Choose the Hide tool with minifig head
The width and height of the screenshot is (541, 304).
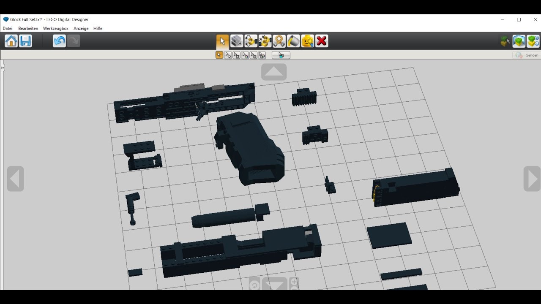pyautogui.click(x=307, y=41)
